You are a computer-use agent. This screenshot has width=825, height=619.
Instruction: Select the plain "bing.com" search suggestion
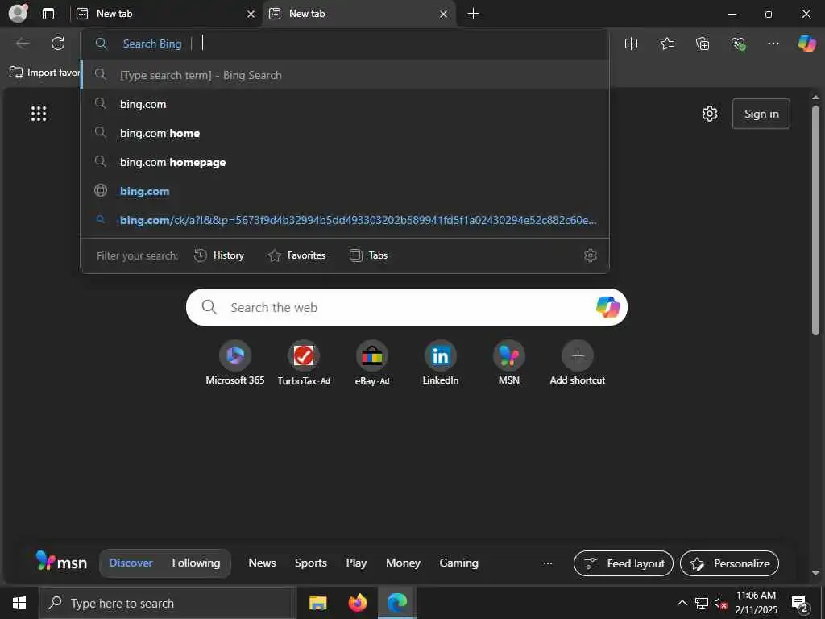(345, 104)
